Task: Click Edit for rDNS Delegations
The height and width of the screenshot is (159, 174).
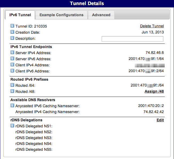Action: point(160,120)
